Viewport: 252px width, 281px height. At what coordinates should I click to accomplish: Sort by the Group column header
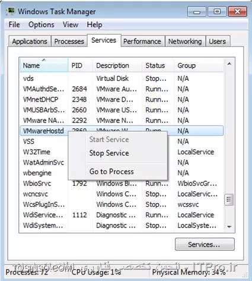[199, 65]
